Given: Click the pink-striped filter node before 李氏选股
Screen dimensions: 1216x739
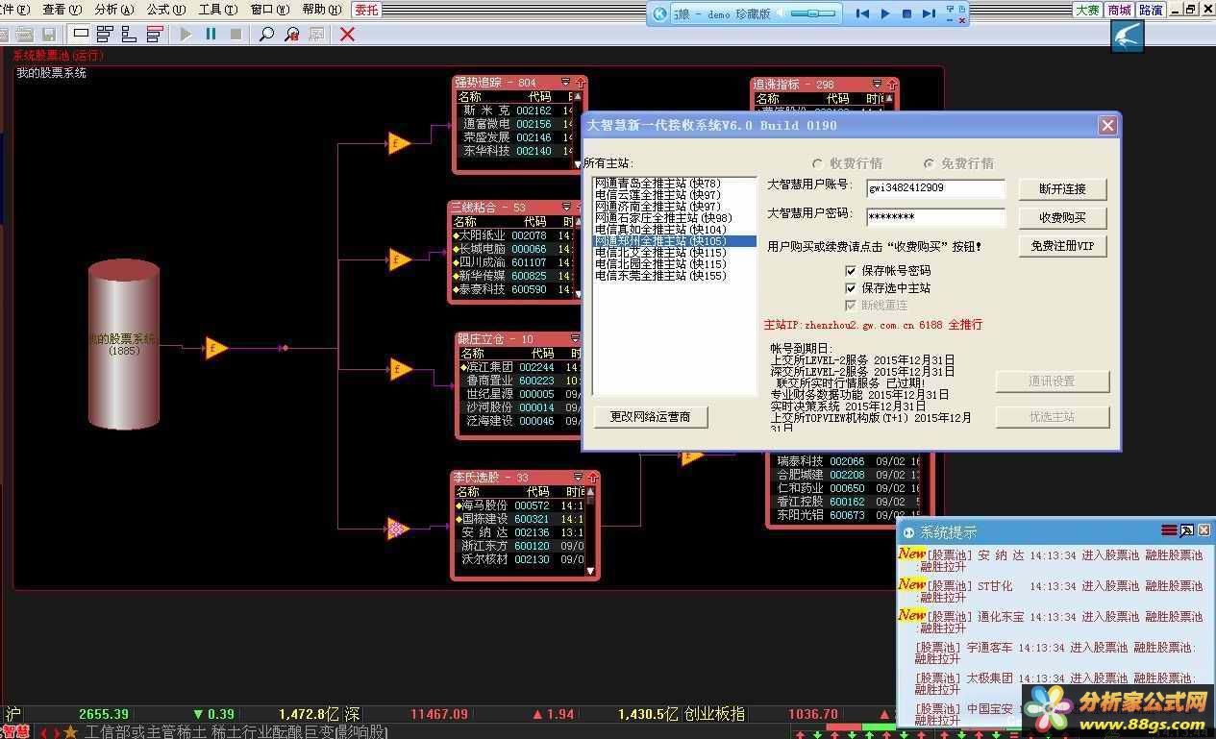Looking at the screenshot, I should click(397, 527).
